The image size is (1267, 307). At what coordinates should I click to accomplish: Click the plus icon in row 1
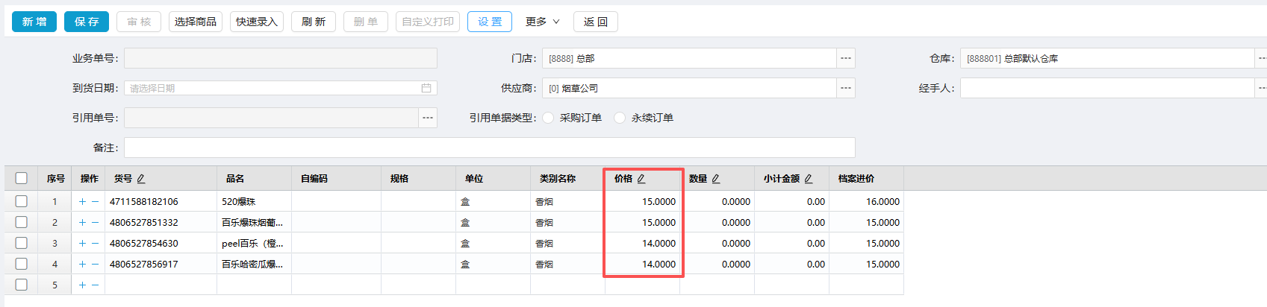[x=82, y=202]
